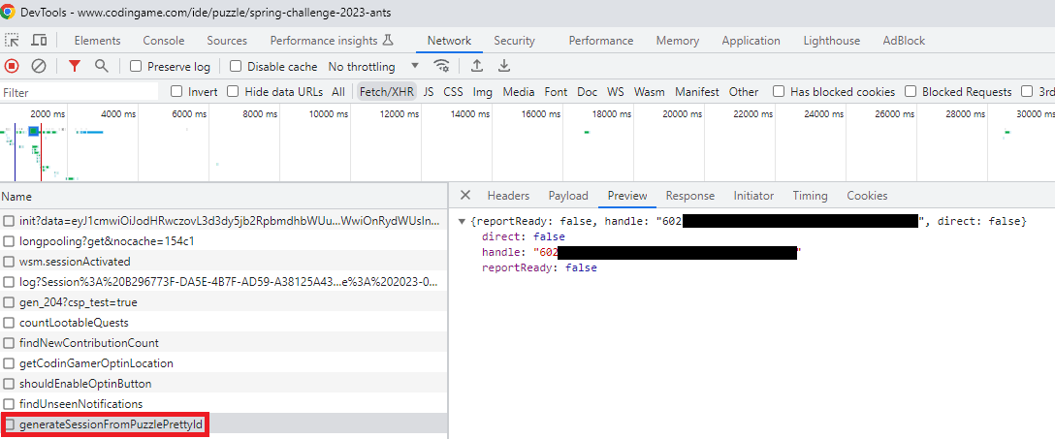Close the request details panel

pyautogui.click(x=465, y=196)
